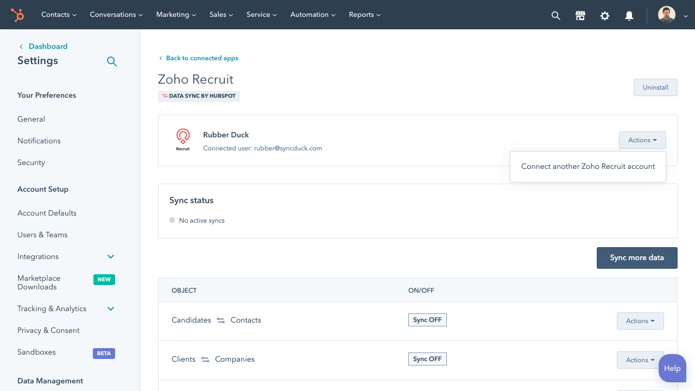Image resolution: width=695 pixels, height=391 pixels.
Task: Enable sync for Clients to Companies
Action: (x=427, y=359)
